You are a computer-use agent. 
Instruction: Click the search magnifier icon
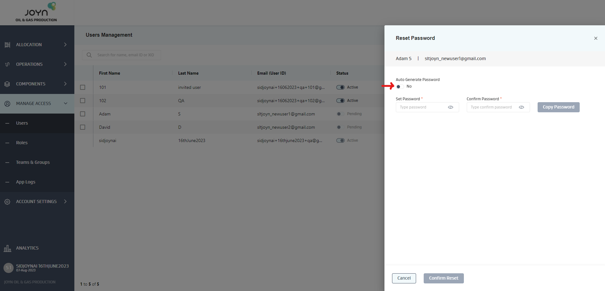coord(89,55)
